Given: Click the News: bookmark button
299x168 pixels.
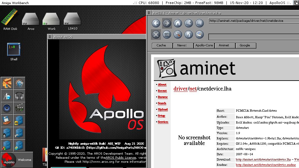Looking at the screenshot, I should pos(183,45).
